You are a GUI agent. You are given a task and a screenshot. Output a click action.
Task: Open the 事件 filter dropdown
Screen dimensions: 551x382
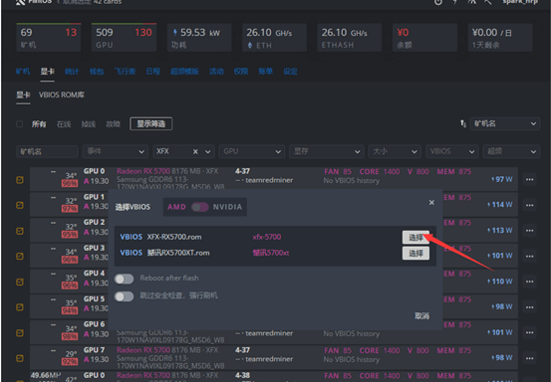click(116, 151)
